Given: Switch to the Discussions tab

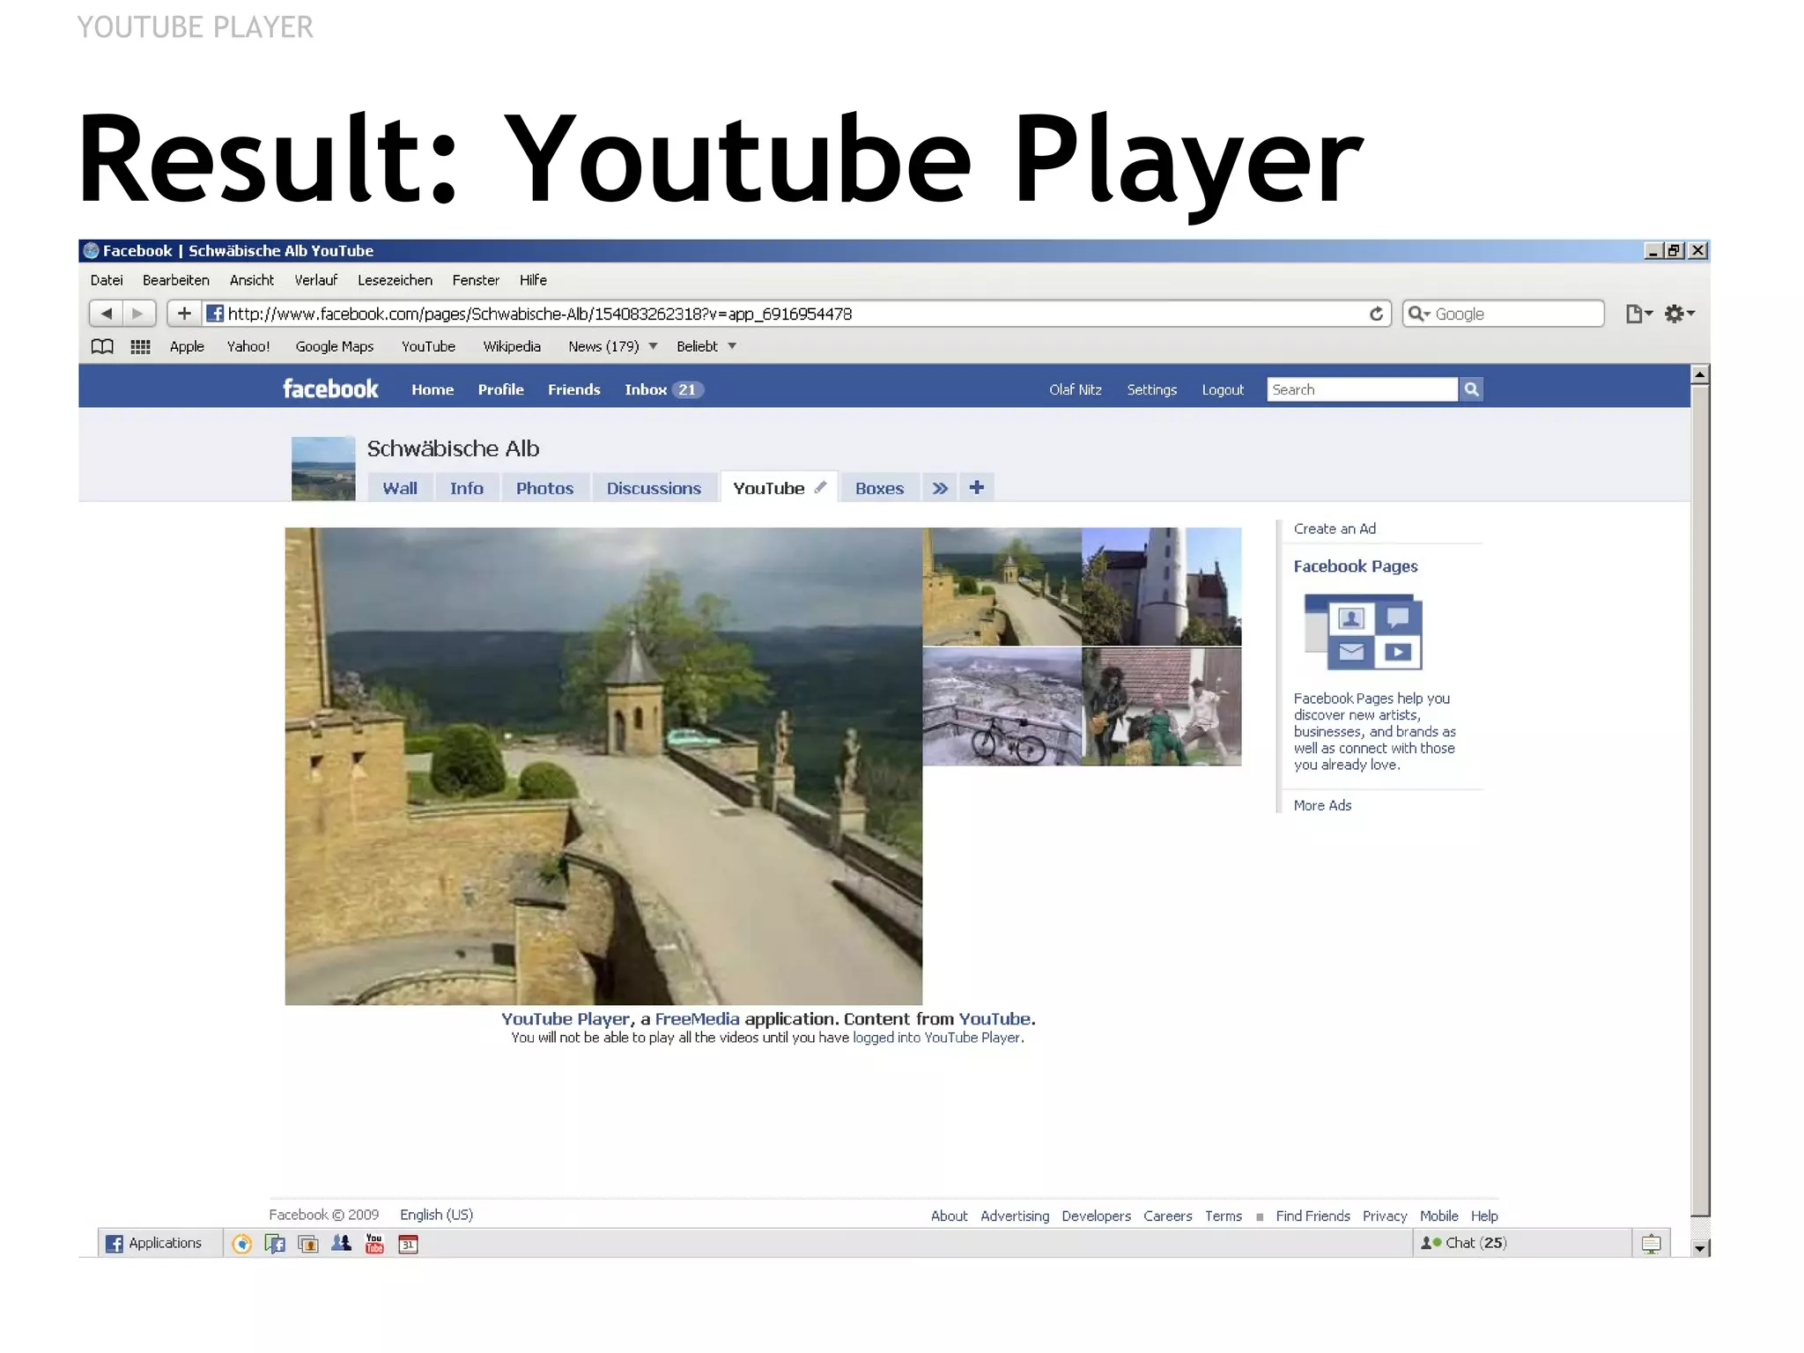Looking at the screenshot, I should point(654,488).
